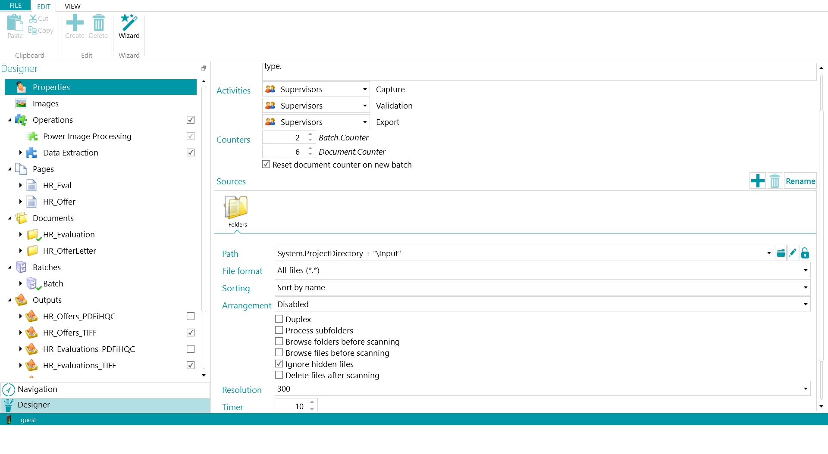This screenshot has height=454, width=828.
Task: Switch to the VIEW tab
Action: pos(72,6)
